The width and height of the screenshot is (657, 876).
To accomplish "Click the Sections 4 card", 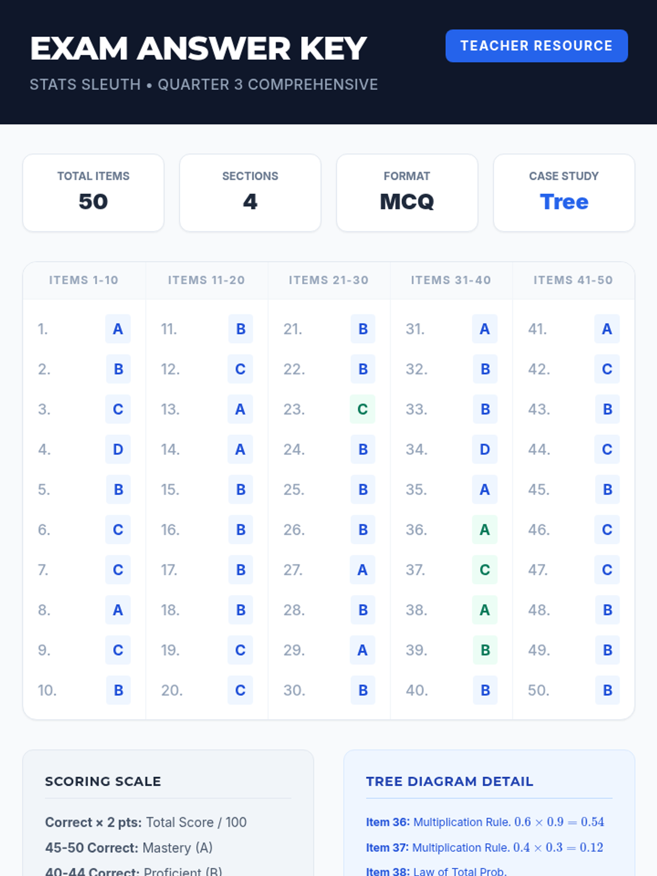I will coord(250,193).
